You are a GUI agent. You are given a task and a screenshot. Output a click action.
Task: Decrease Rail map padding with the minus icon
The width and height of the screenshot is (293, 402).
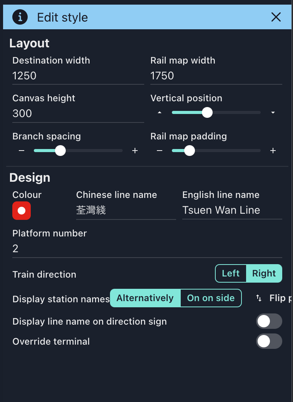(x=160, y=151)
